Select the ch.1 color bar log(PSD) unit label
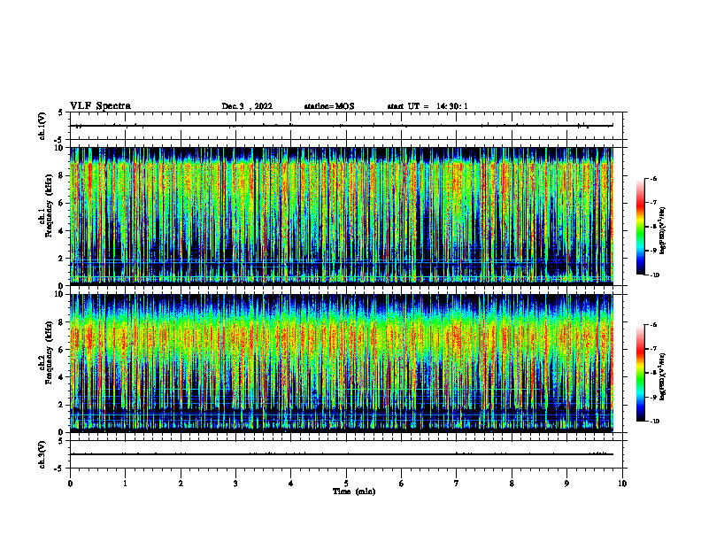Viewport: 701px width, 542px height. coord(663,230)
